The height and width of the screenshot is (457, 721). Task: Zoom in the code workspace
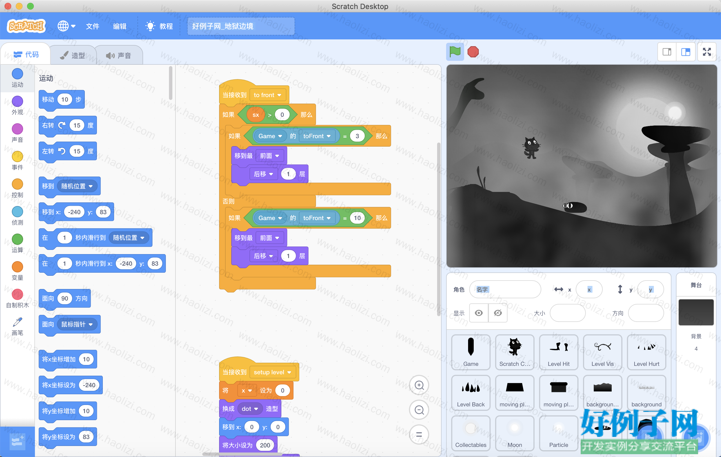click(419, 385)
